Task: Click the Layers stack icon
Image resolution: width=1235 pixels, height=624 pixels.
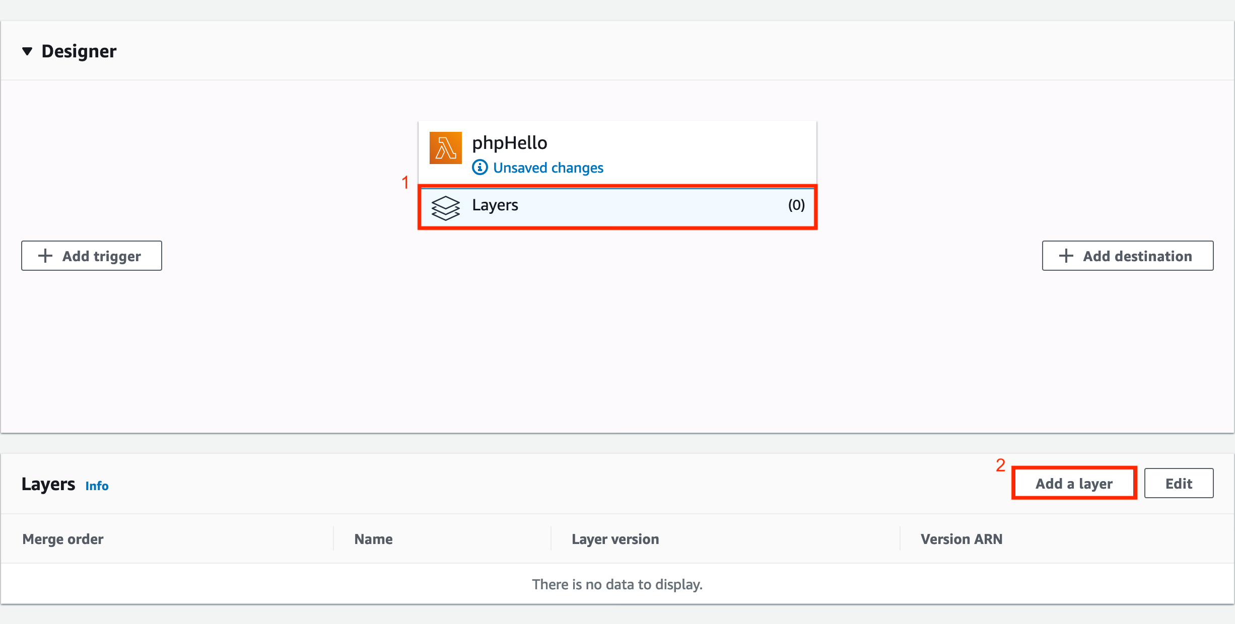Action: (445, 207)
